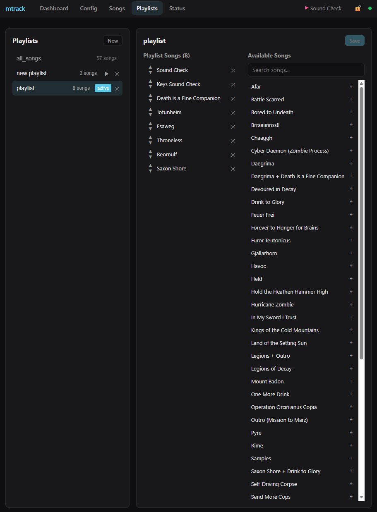This screenshot has height=512, width=377.
Task: Add "Send More Cops" to the playlist
Action: (x=351, y=497)
